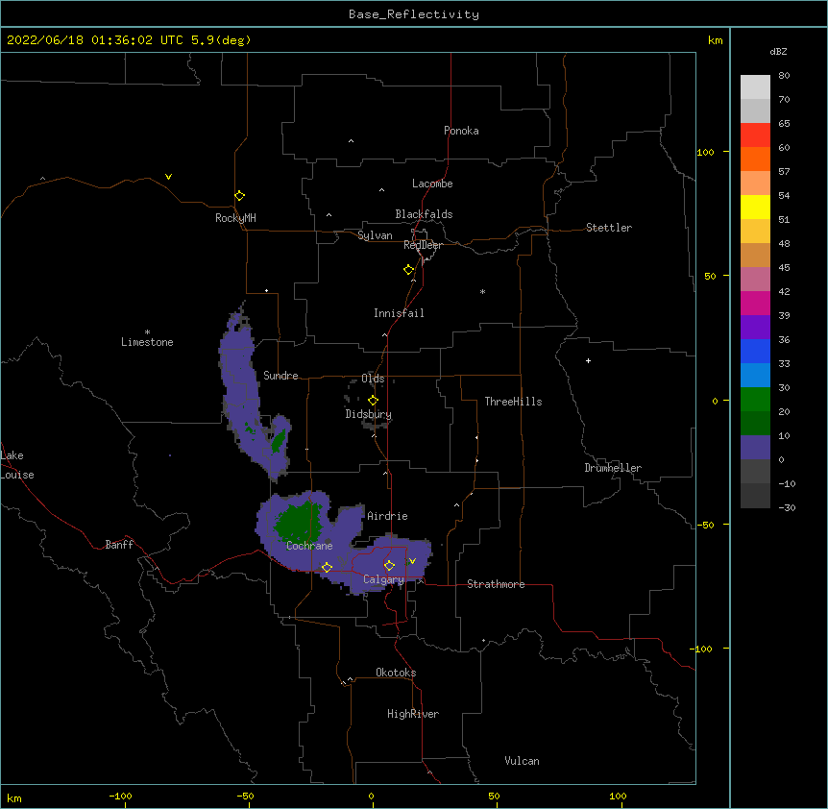The height and width of the screenshot is (809, 828).
Task: Select the purple 36-39 dBZ legend swatch
Action: [x=755, y=328]
